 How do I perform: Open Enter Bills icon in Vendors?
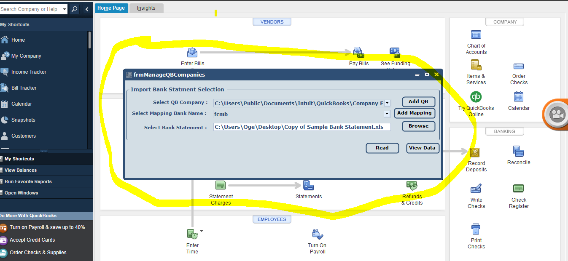point(192,53)
